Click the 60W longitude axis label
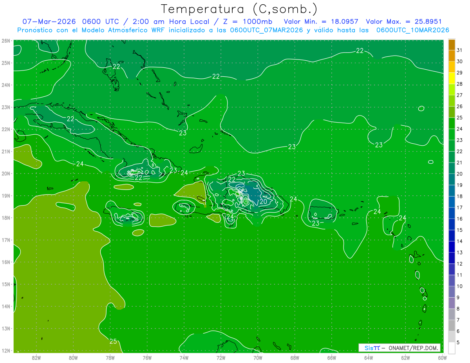Viewport: 470px width, 363px height. pos(442,358)
